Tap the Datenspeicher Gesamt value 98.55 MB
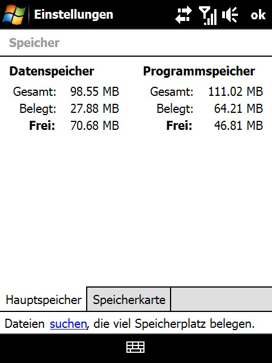Screen dimensions: 272x363 tap(95, 91)
